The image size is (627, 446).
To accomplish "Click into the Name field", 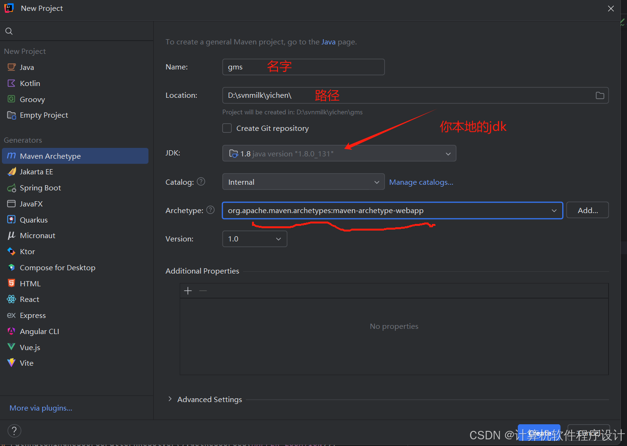I will [x=303, y=67].
